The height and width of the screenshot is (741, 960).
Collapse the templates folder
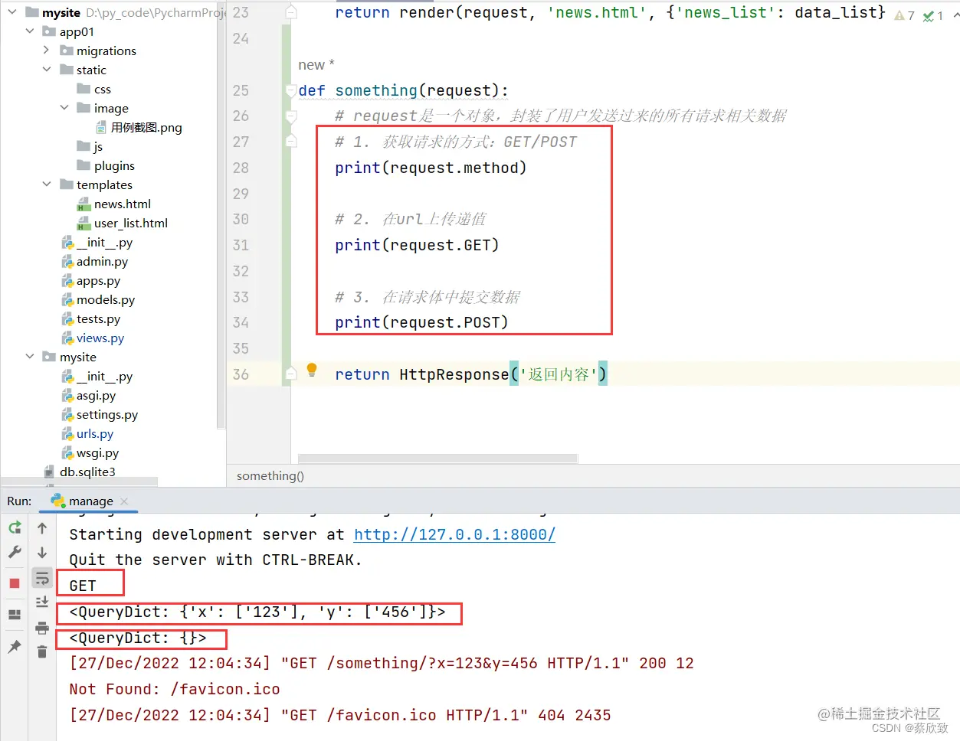pyautogui.click(x=47, y=184)
